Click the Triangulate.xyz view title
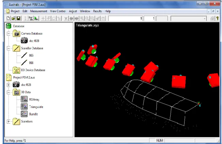The image size is (222, 144). pyautogui.click(x=87, y=25)
